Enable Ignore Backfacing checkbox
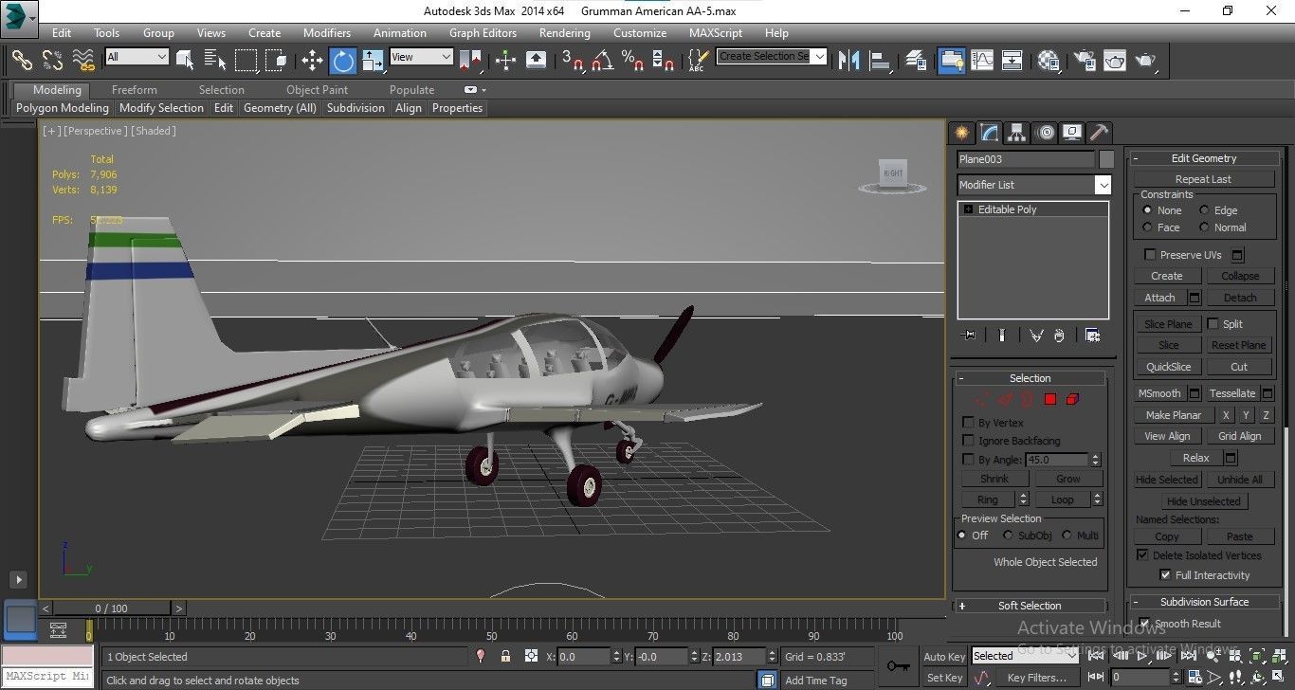1295x690 pixels. 968,441
